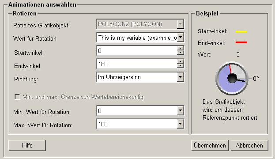275x159 pixels.
Task: Click the rotation gauge preview dial
Action: click(x=232, y=78)
